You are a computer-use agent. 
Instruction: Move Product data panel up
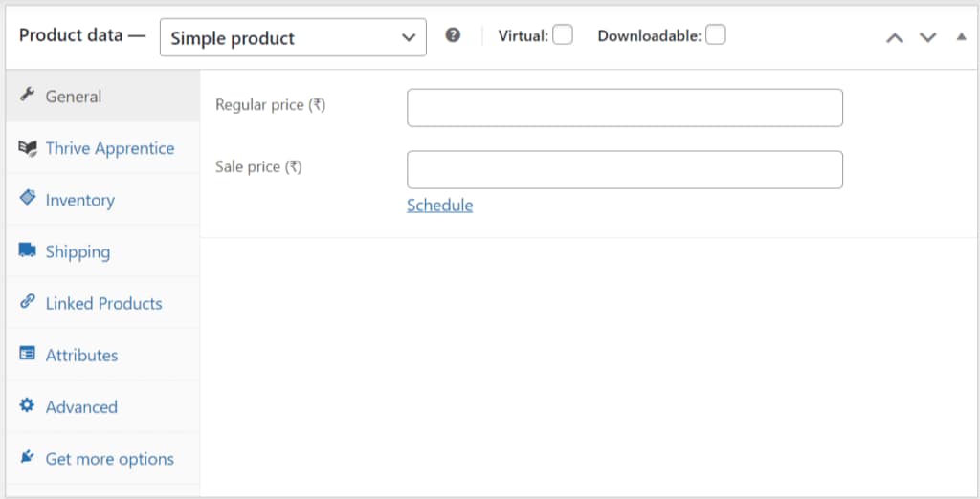895,37
